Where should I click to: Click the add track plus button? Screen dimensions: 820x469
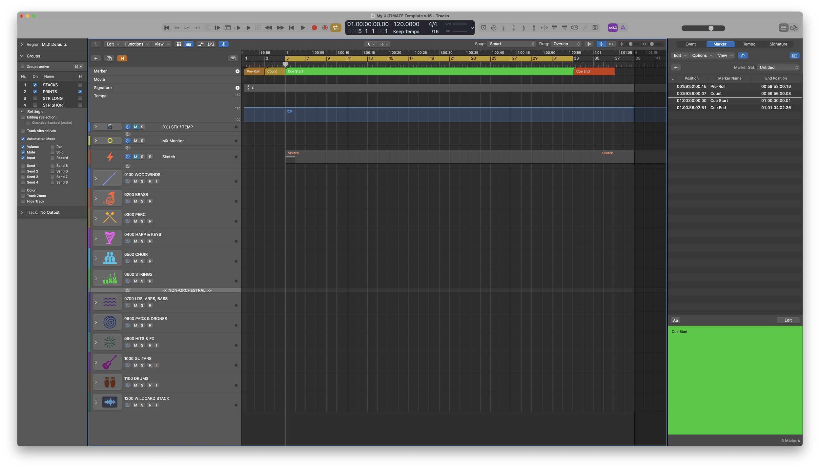tap(96, 58)
